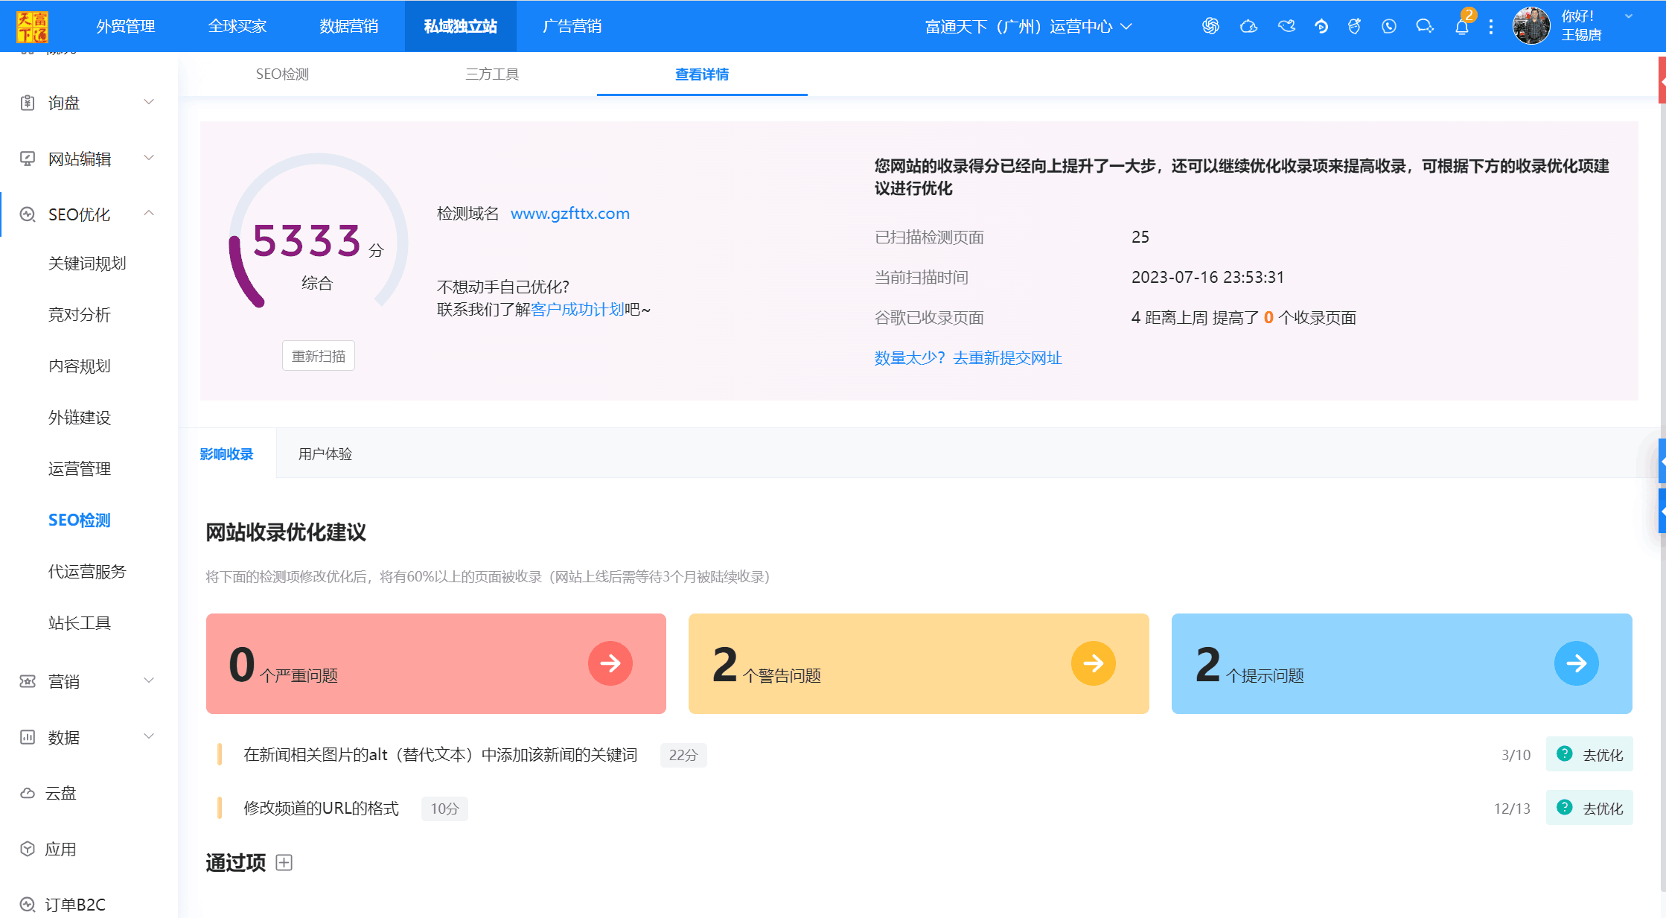The width and height of the screenshot is (1666, 918).
Task: Click the help icon in alt-text row
Action: pyautogui.click(x=1565, y=753)
